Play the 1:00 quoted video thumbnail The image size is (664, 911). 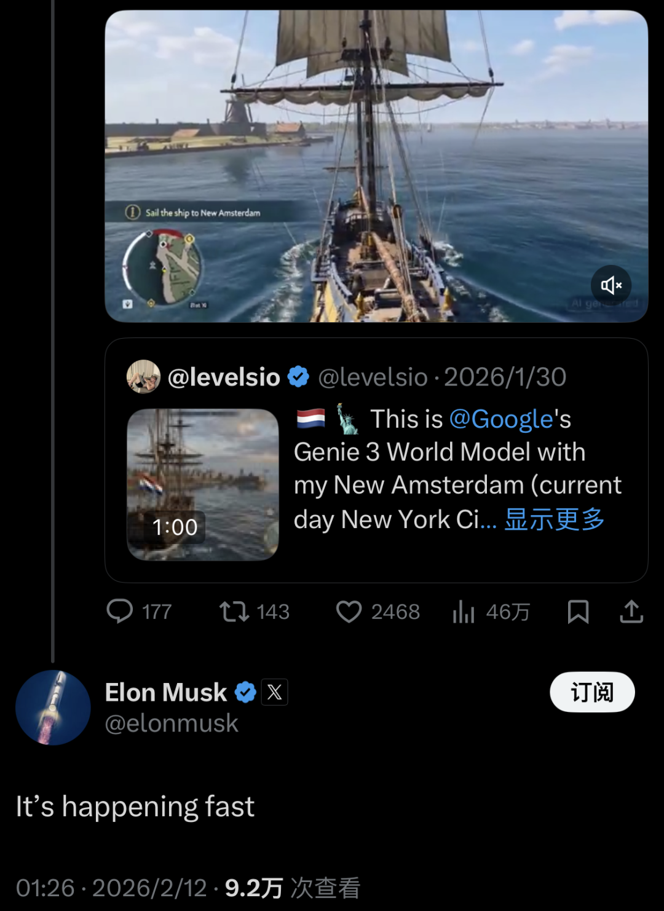click(202, 484)
